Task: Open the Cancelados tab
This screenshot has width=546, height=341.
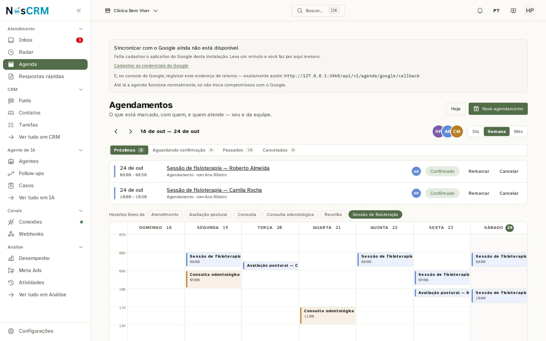Action: click(x=279, y=150)
